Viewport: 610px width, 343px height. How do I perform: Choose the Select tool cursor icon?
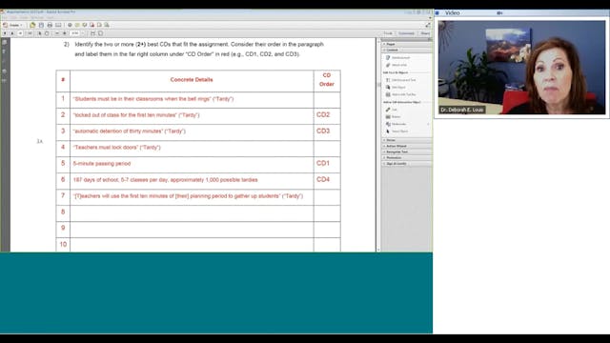[x=39, y=33]
